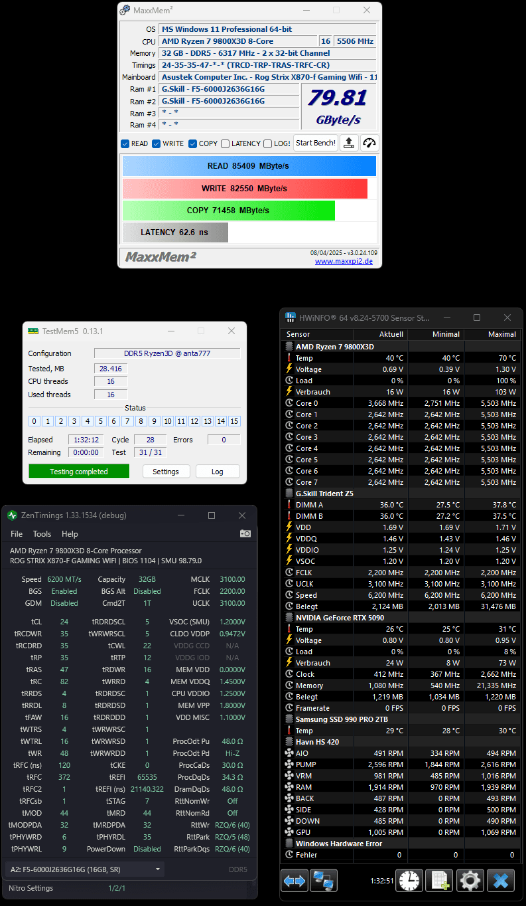Click MaxxMem CPU field AMD Ryzen 7 9800X3D
This screenshot has width=526, height=906.
(x=238, y=41)
